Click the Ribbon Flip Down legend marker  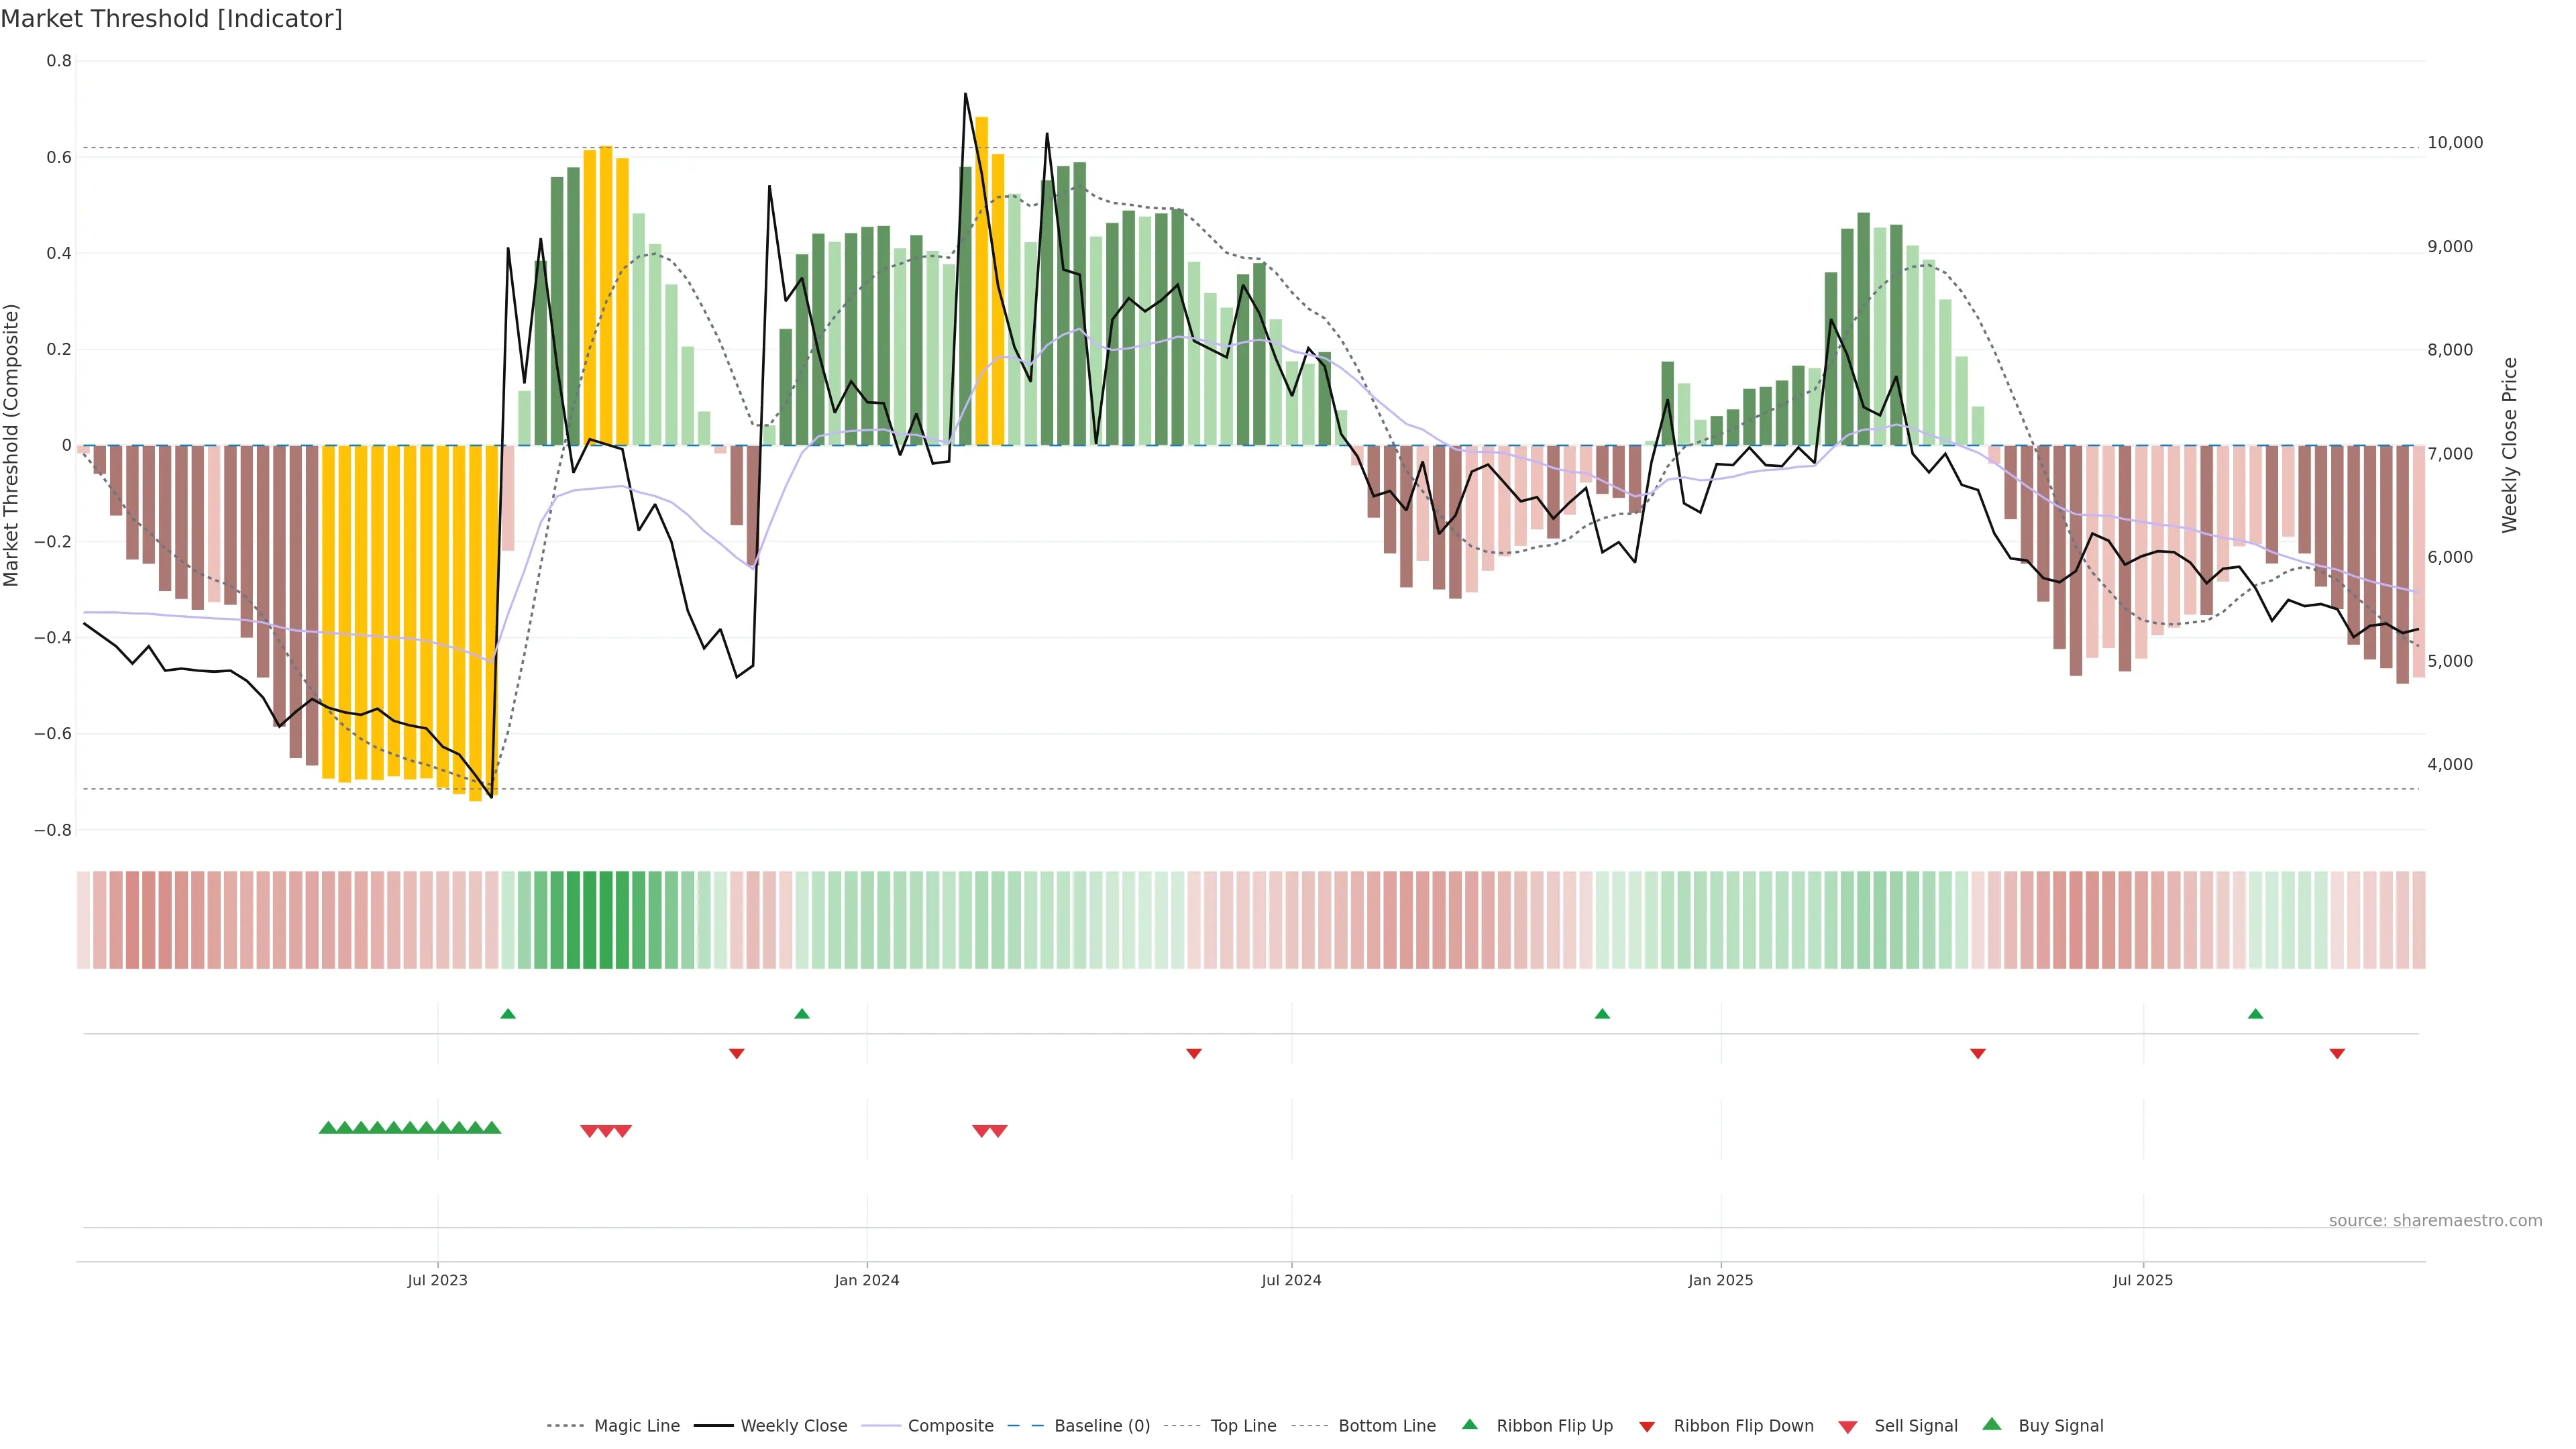click(x=1647, y=1426)
